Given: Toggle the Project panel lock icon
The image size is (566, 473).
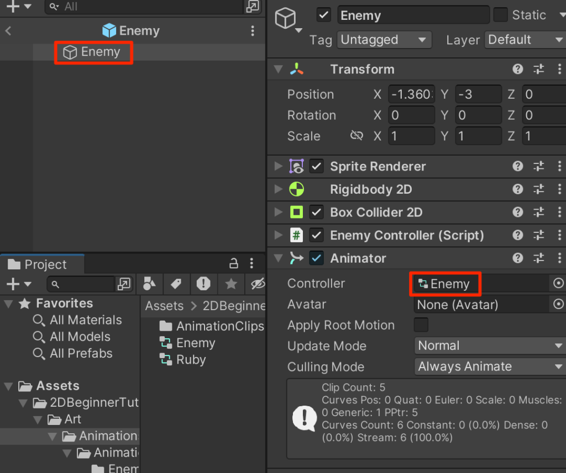Looking at the screenshot, I should [234, 263].
